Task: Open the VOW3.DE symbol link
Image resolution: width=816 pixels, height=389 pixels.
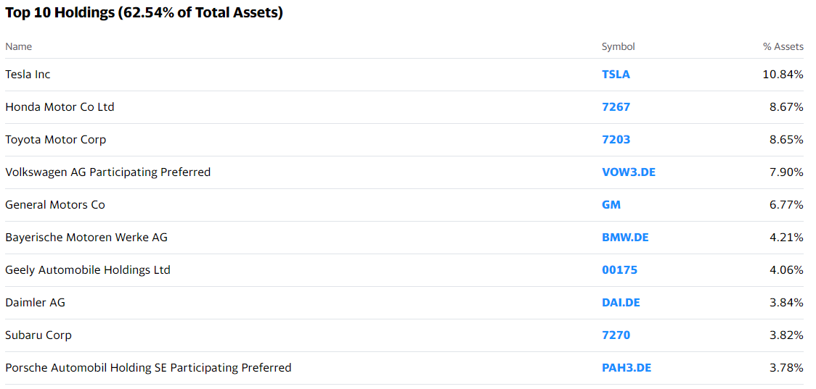Action: click(x=629, y=172)
